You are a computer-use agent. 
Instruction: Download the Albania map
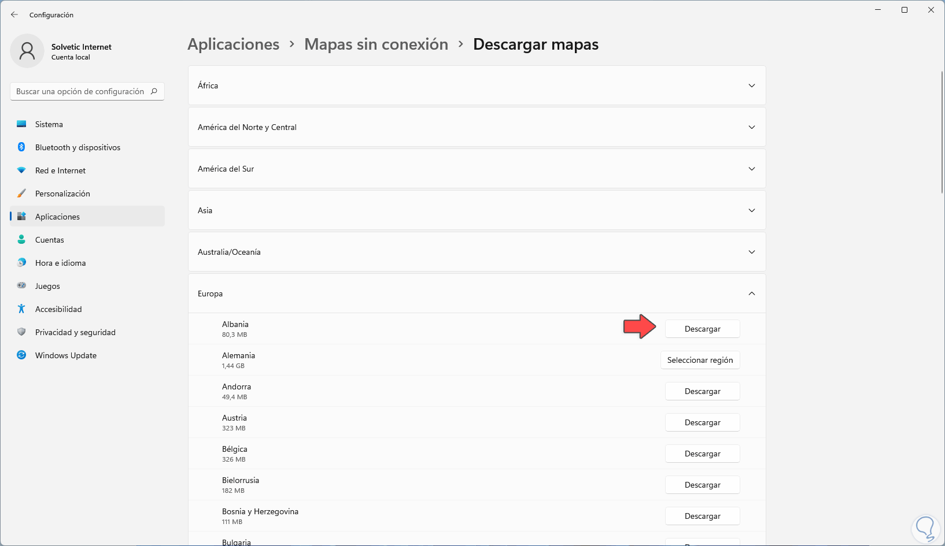(x=702, y=329)
